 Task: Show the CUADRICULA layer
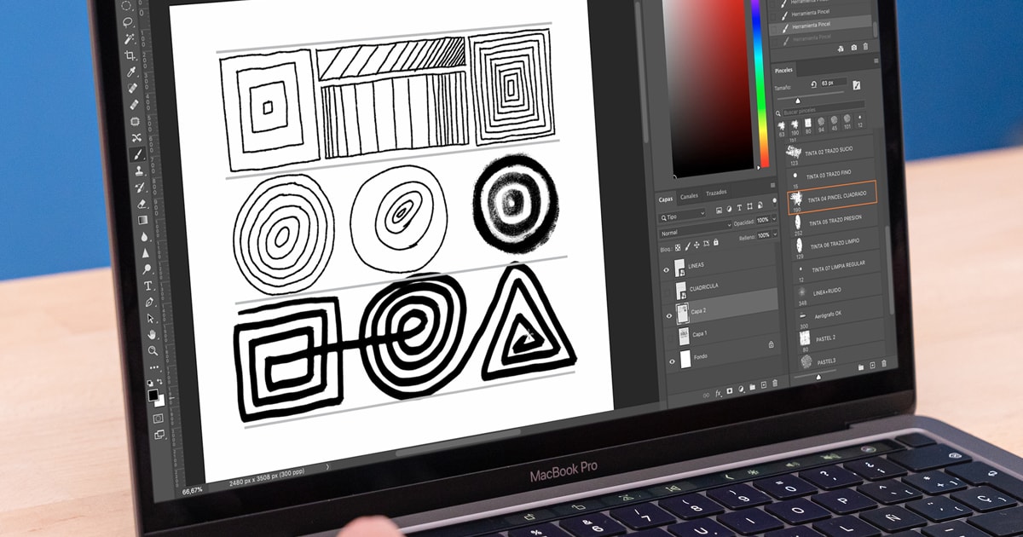[668, 290]
